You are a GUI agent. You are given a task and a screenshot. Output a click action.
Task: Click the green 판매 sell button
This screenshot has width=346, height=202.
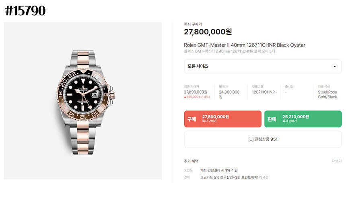click(x=303, y=119)
